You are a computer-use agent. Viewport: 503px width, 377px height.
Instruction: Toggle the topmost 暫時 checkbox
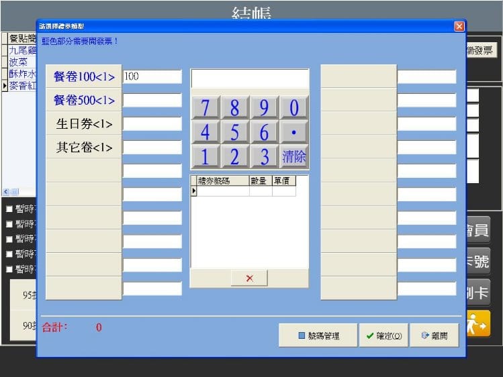pyautogui.click(x=9, y=209)
